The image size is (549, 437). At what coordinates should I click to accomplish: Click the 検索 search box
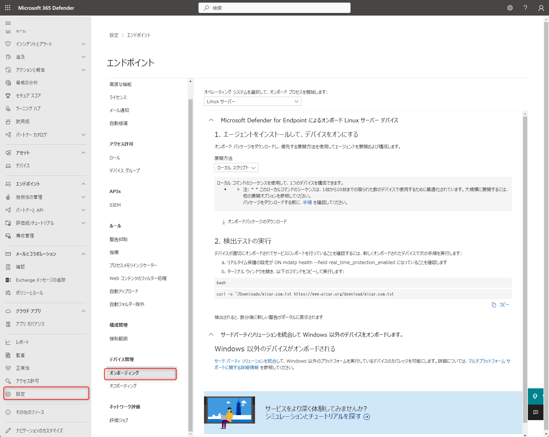click(274, 8)
